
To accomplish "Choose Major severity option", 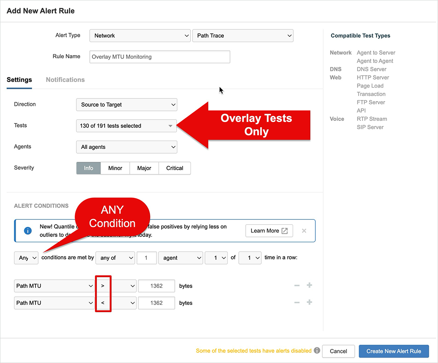I will [x=144, y=168].
